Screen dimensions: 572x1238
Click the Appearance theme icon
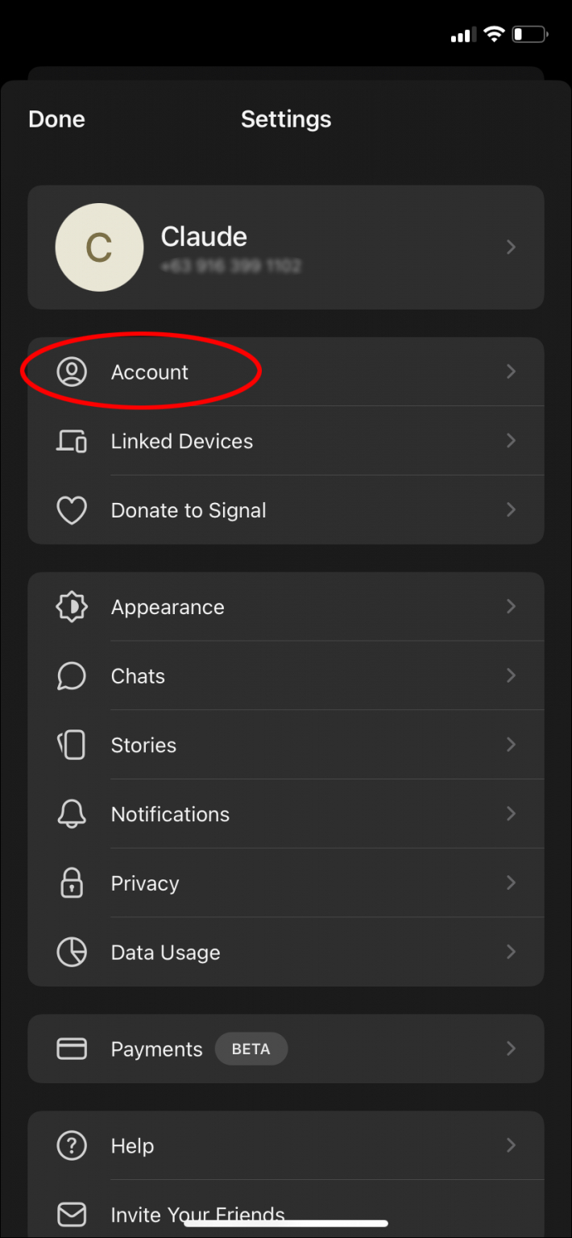(72, 607)
